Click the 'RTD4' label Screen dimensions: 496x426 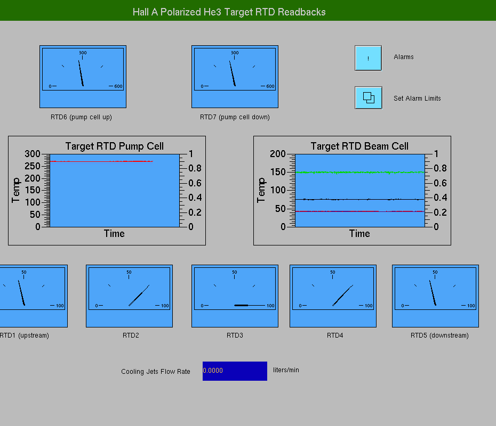(335, 335)
